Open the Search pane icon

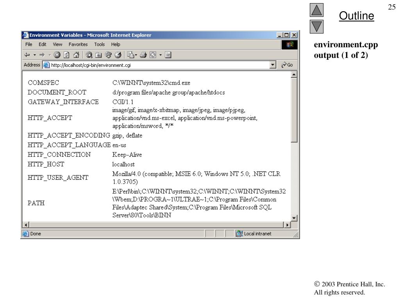[x=89, y=55]
